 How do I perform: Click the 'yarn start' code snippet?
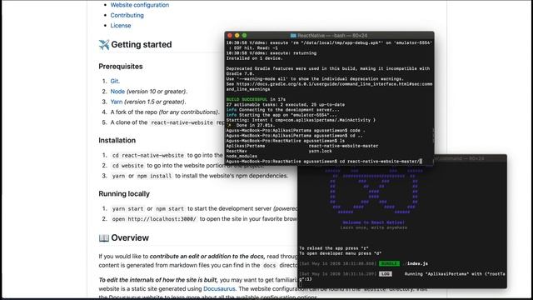pyautogui.click(x=127, y=208)
